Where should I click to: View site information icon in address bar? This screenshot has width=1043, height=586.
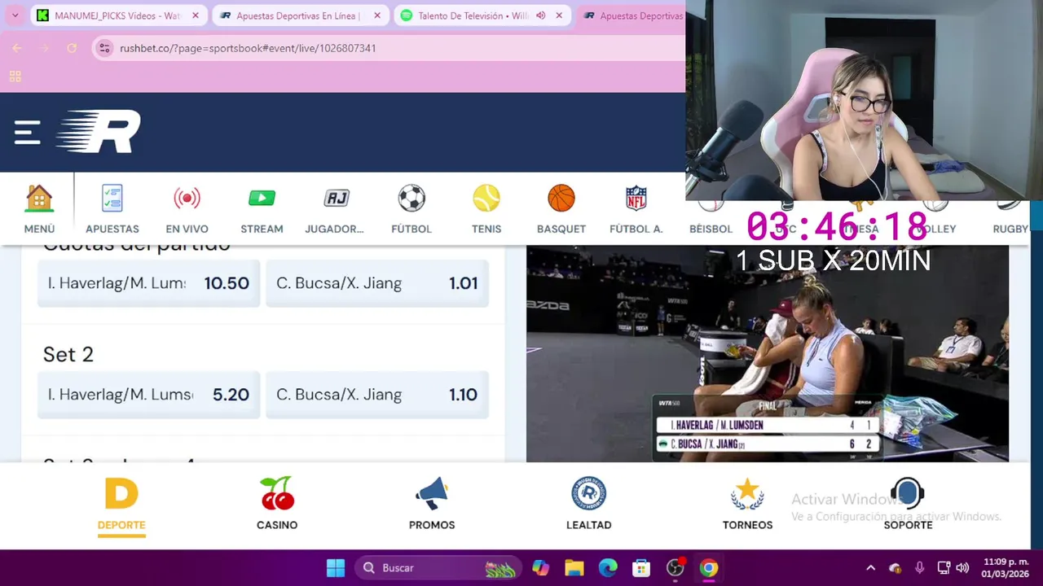tap(104, 48)
